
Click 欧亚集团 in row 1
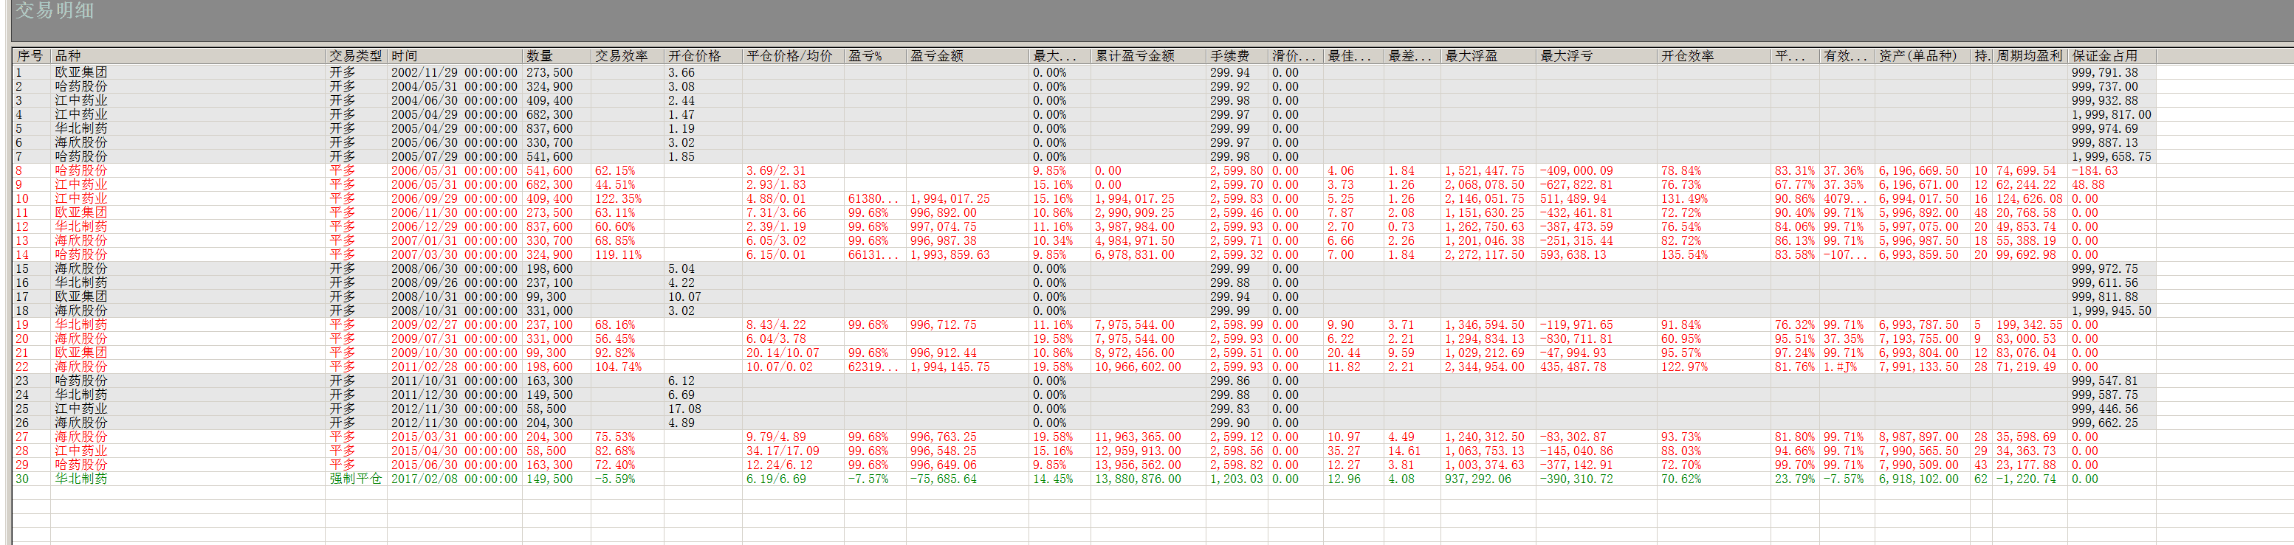pyautogui.click(x=81, y=73)
